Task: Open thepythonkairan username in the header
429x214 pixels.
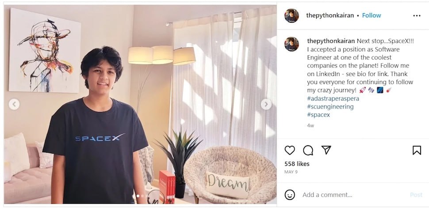Action: pos(330,15)
